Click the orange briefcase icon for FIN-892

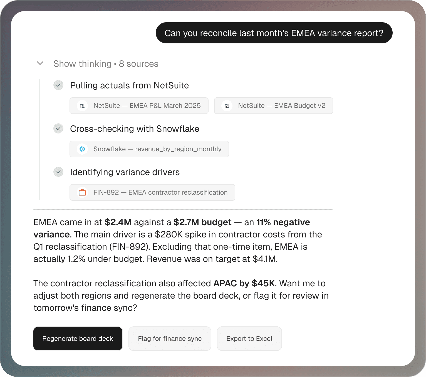(82, 192)
